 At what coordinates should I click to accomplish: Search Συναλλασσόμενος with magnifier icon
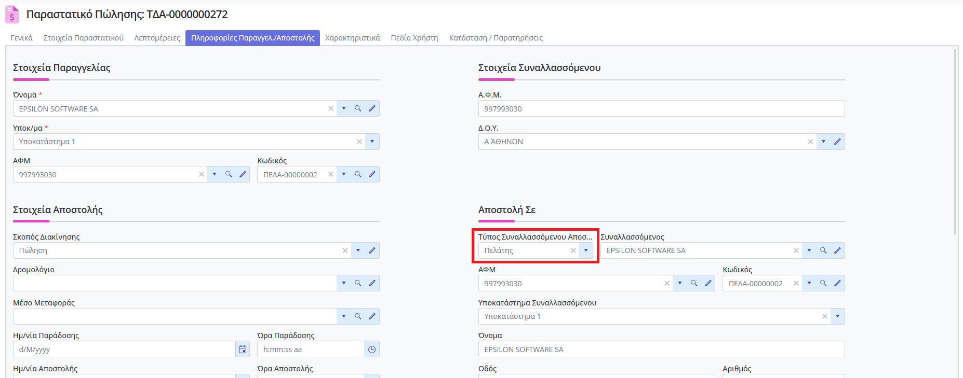(823, 250)
